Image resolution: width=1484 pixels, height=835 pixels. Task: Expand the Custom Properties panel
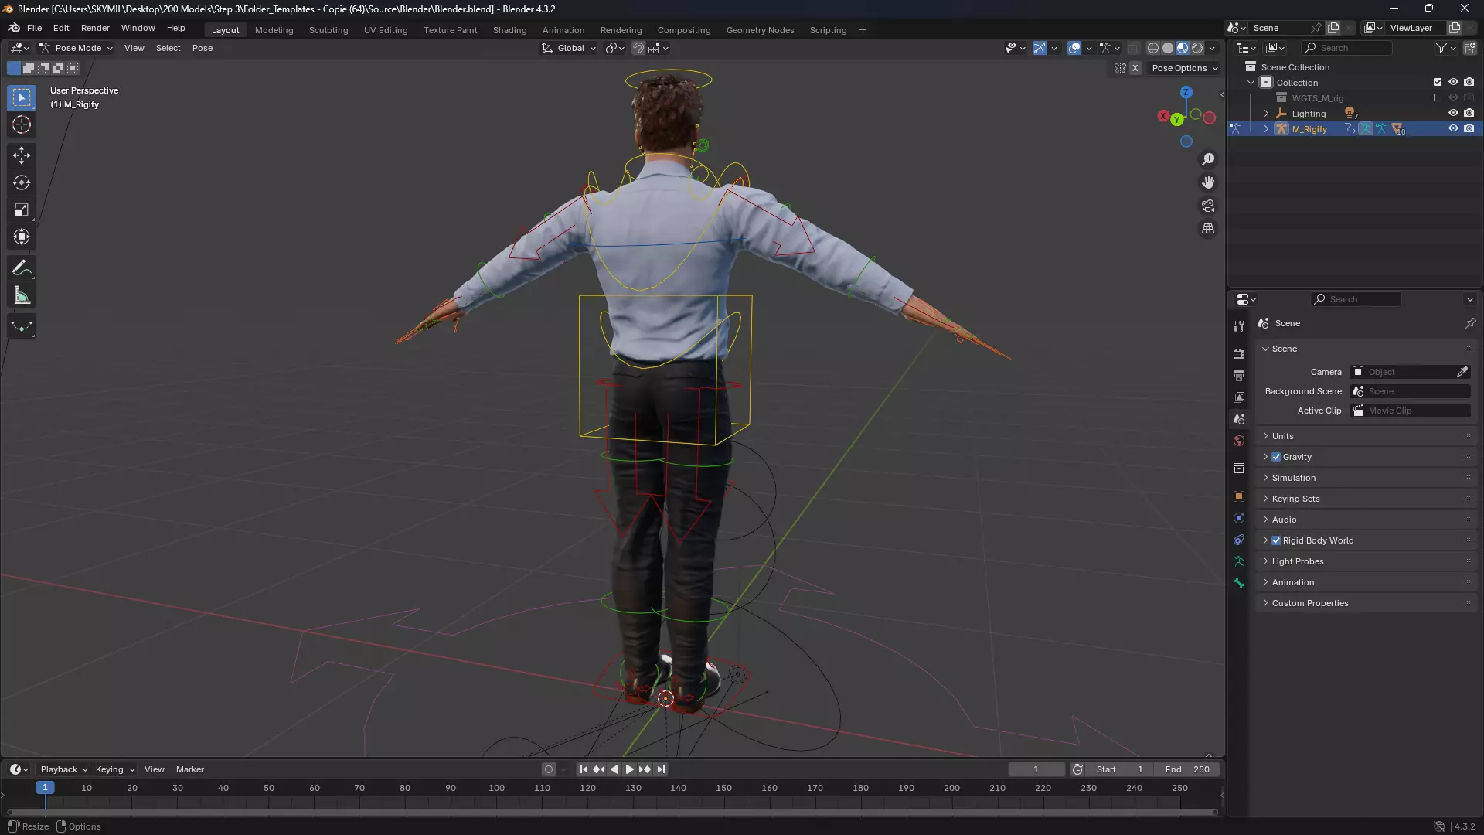(x=1367, y=603)
